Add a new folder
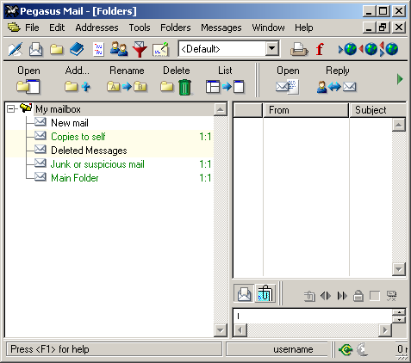 78,80
